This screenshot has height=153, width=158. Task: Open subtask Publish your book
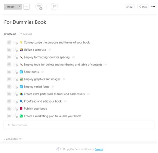pos(35,109)
